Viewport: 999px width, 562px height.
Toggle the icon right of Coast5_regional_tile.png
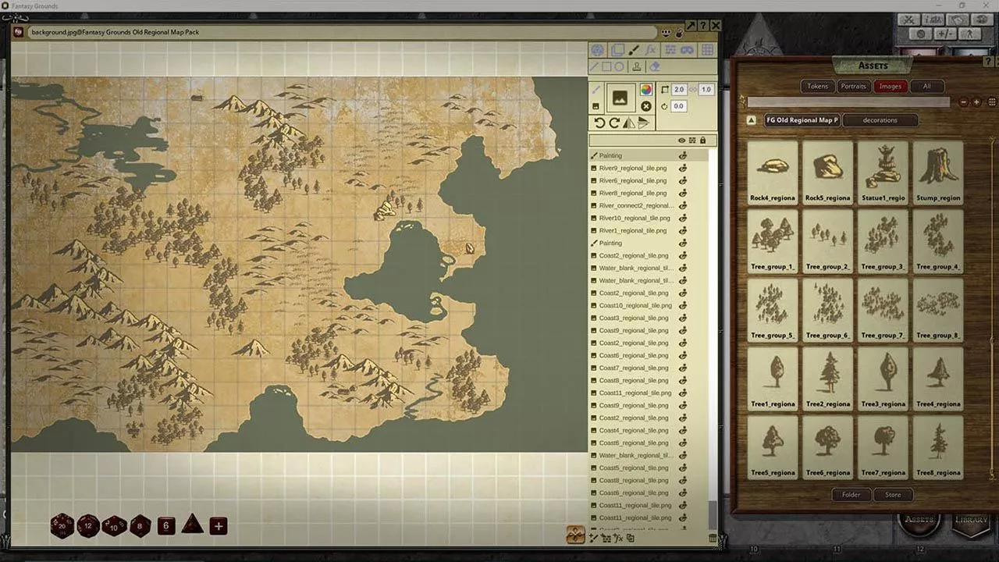pyautogui.click(x=683, y=468)
